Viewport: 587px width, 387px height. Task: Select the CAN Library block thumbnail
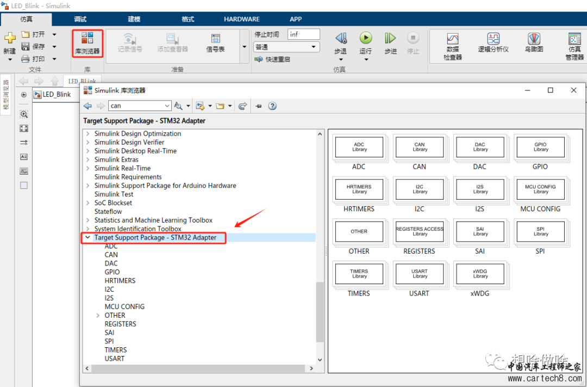click(x=419, y=148)
